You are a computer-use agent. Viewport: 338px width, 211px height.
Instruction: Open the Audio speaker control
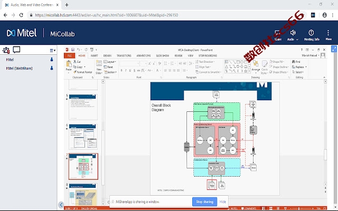(x=293, y=35)
